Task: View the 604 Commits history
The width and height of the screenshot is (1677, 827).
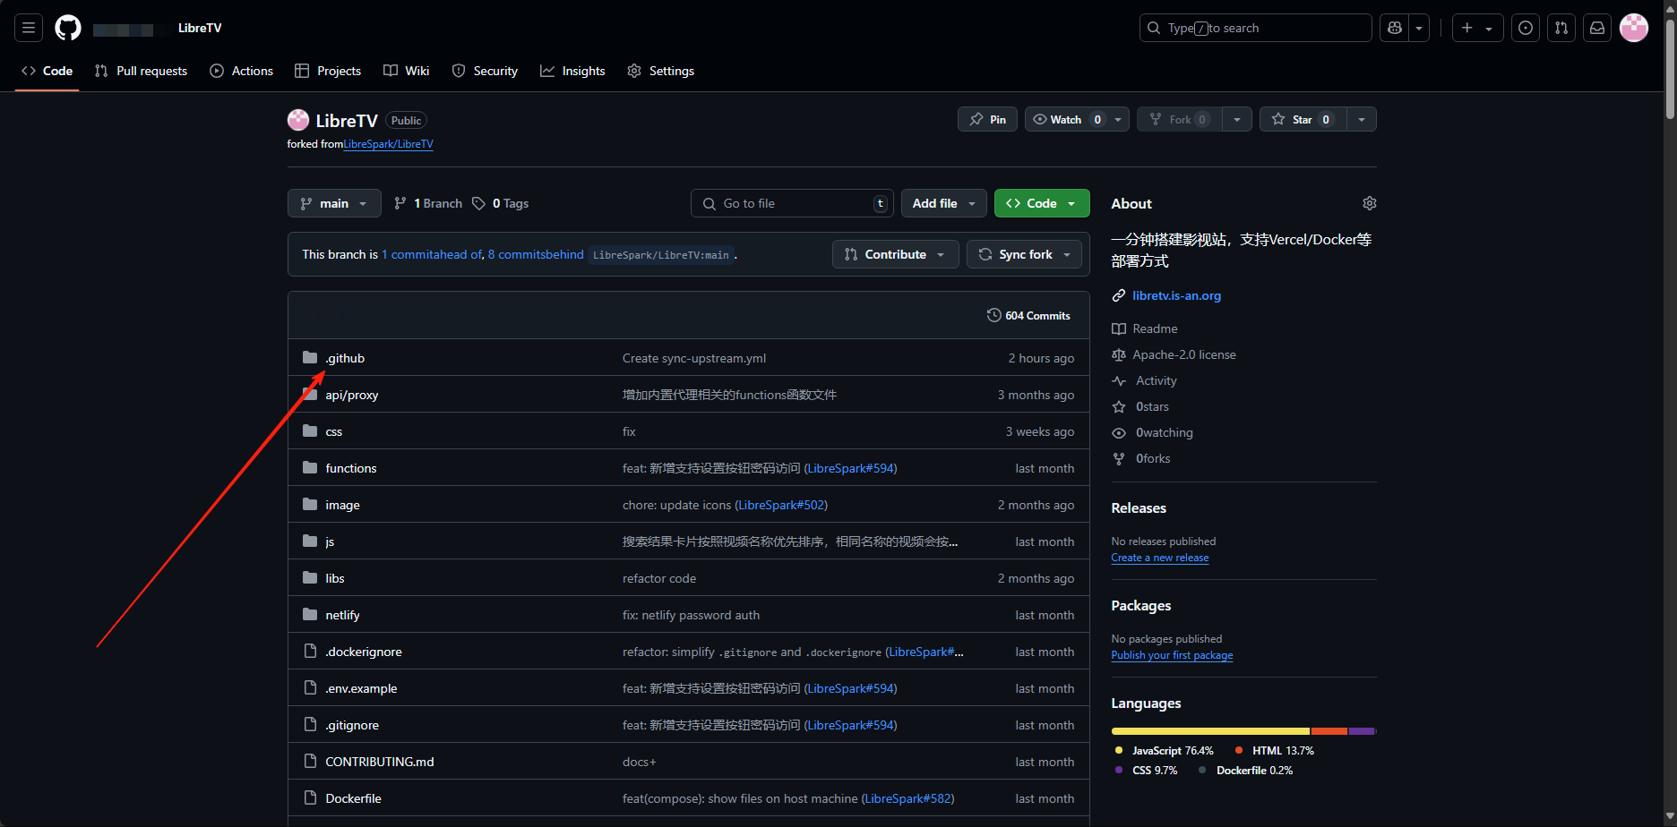Action: [1028, 315]
